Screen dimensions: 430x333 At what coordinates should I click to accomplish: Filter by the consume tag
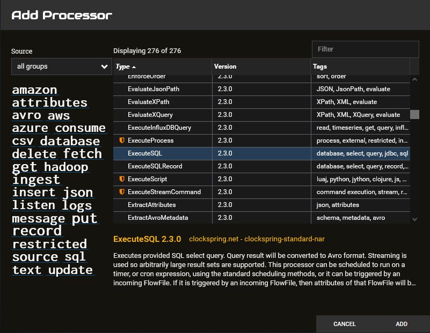click(x=81, y=128)
